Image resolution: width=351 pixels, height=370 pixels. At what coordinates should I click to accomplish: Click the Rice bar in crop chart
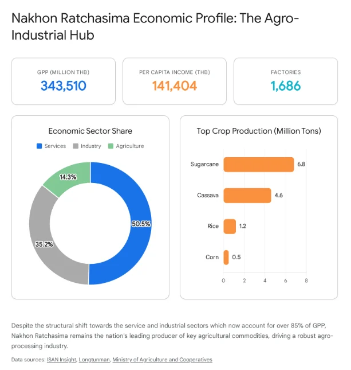click(230, 227)
